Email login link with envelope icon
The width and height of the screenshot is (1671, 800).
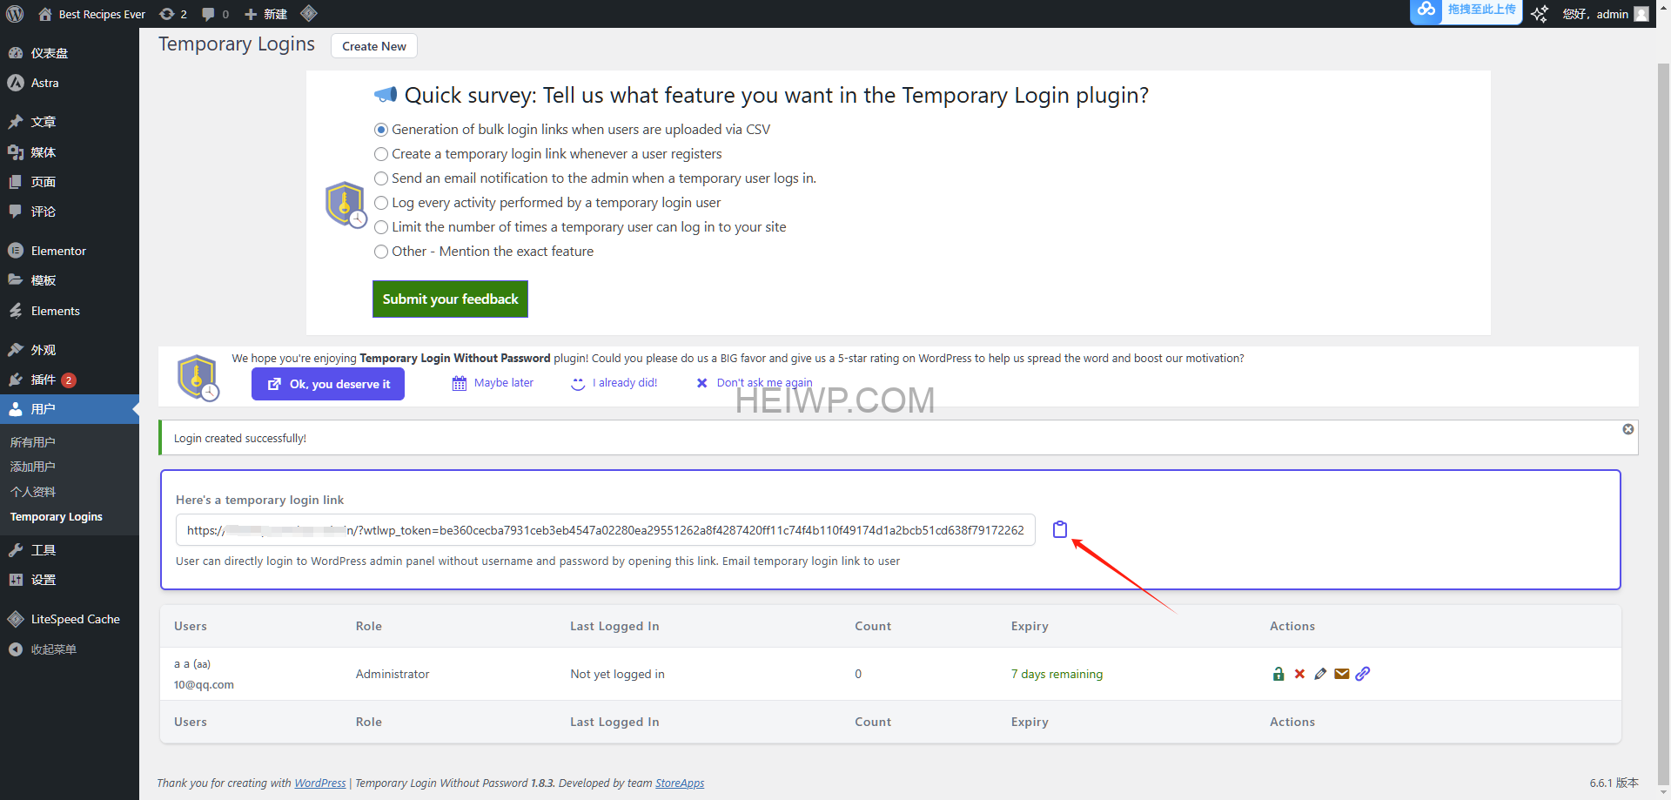point(1342,674)
